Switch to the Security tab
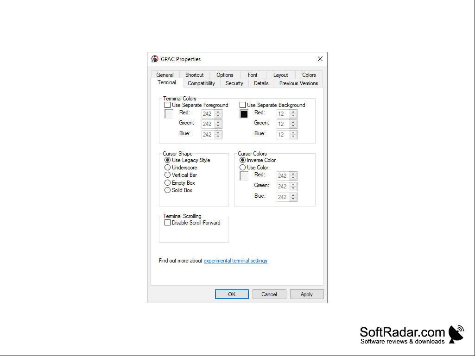475x356 pixels. [x=234, y=83]
